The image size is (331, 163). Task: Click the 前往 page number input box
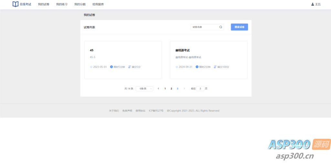coord(200,88)
